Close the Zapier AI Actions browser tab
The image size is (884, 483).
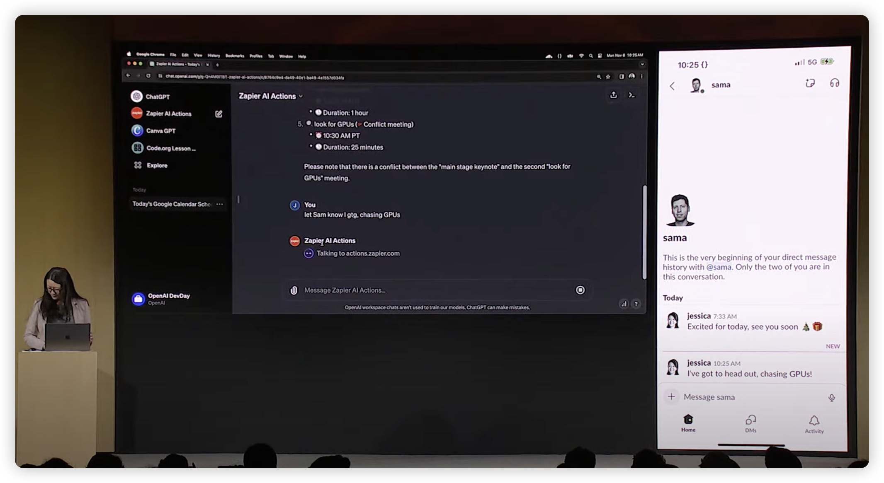click(x=208, y=64)
